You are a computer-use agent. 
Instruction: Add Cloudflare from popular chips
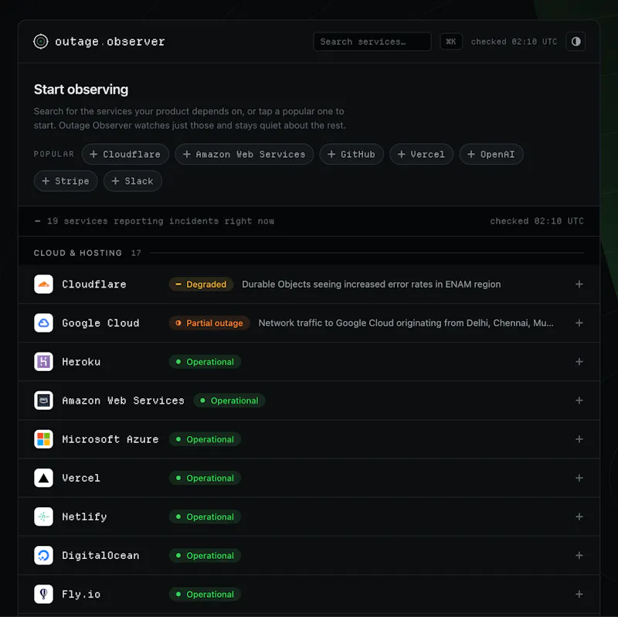click(x=125, y=155)
